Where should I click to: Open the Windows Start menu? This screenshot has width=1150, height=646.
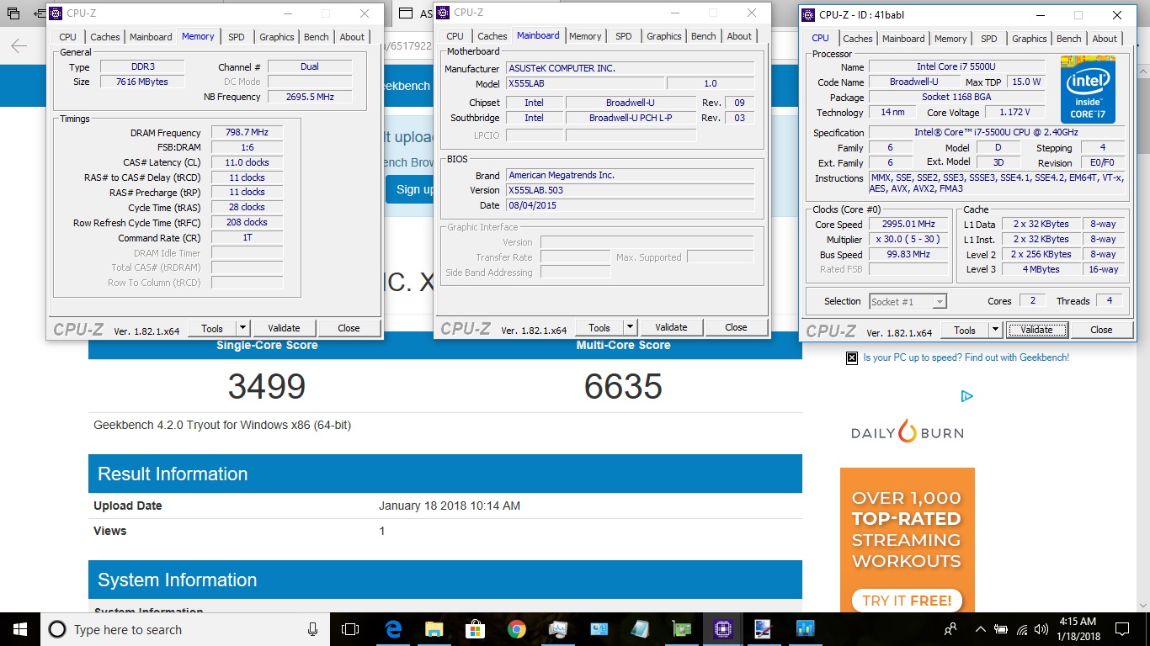coord(20,629)
